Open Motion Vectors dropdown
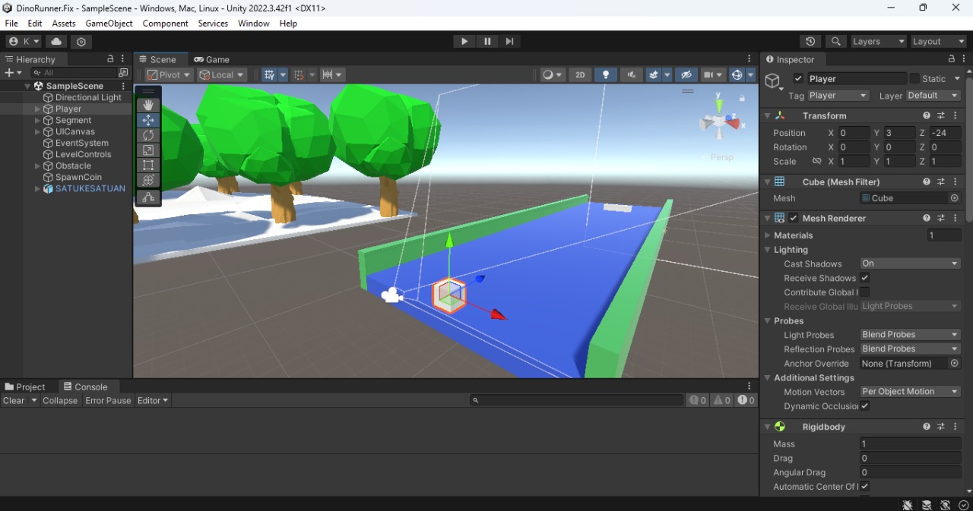Viewport: 973px width, 511px height. (911, 392)
